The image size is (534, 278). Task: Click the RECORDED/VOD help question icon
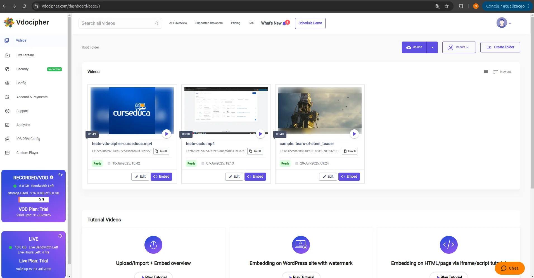52,177
